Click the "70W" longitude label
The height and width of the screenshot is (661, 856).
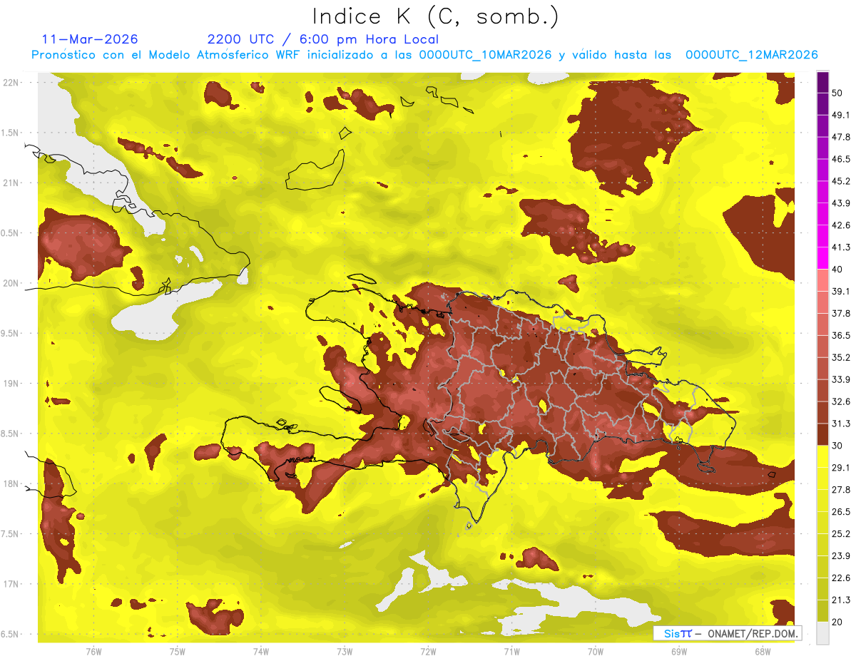(x=595, y=652)
